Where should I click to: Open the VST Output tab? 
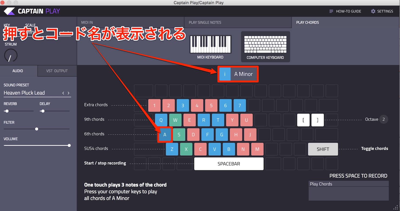tap(57, 71)
